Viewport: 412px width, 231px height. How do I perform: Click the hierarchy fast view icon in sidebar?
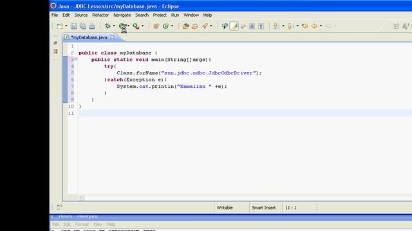55,51
